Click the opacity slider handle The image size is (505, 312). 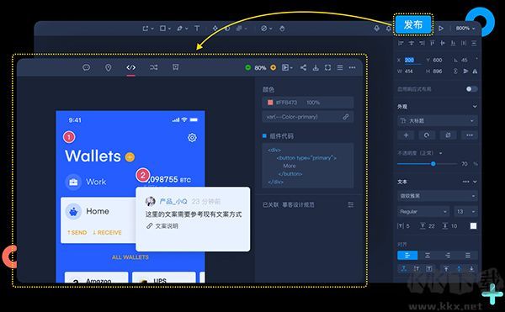point(433,164)
